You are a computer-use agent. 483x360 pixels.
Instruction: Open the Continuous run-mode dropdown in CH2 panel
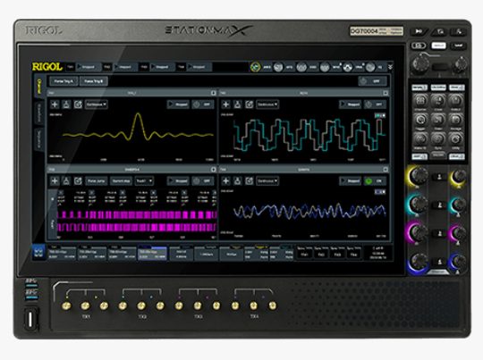(x=267, y=105)
